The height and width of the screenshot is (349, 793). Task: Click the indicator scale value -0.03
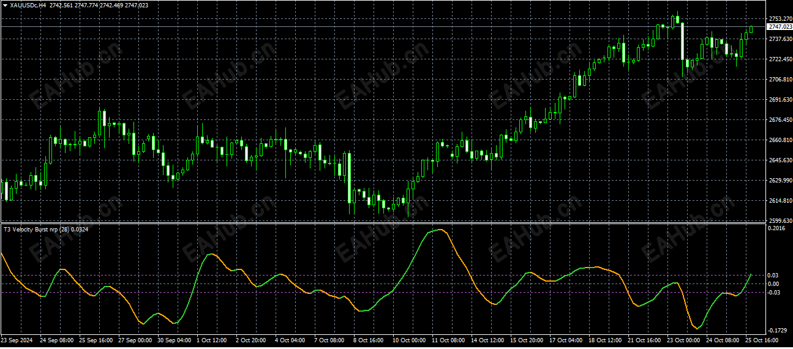pyautogui.click(x=775, y=293)
